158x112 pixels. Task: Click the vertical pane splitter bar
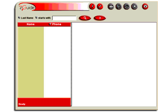71,64
